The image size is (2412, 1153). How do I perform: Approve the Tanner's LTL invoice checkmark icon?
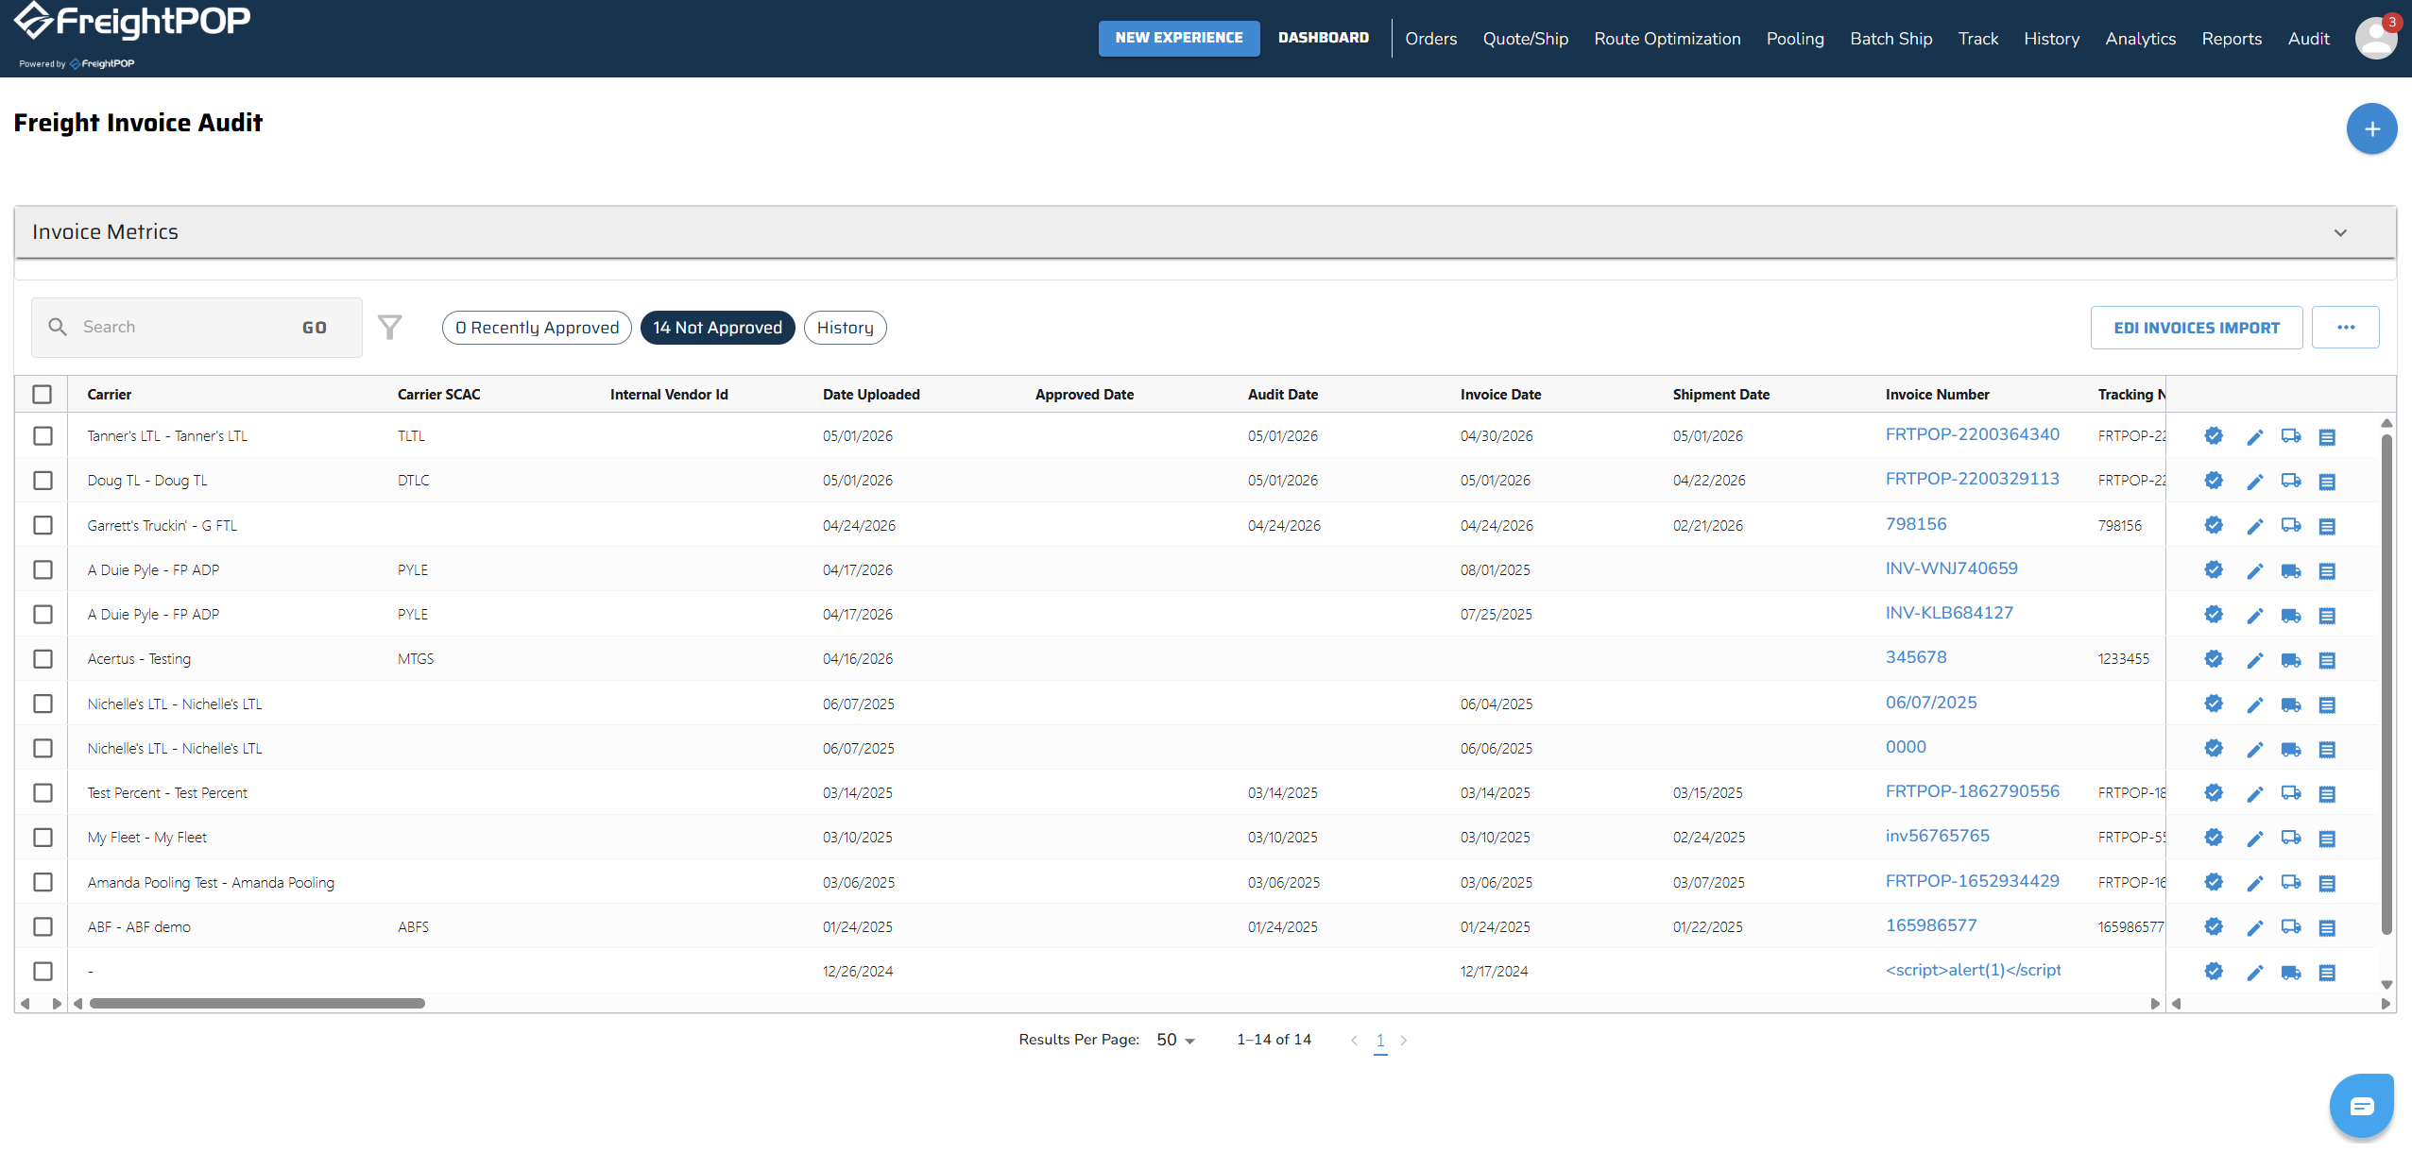2214,436
